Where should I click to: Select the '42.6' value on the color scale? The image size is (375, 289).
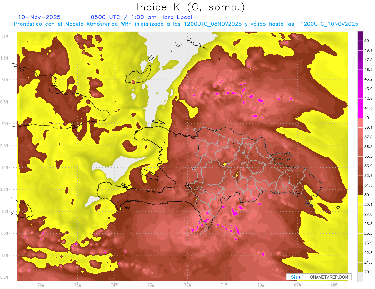click(x=368, y=99)
